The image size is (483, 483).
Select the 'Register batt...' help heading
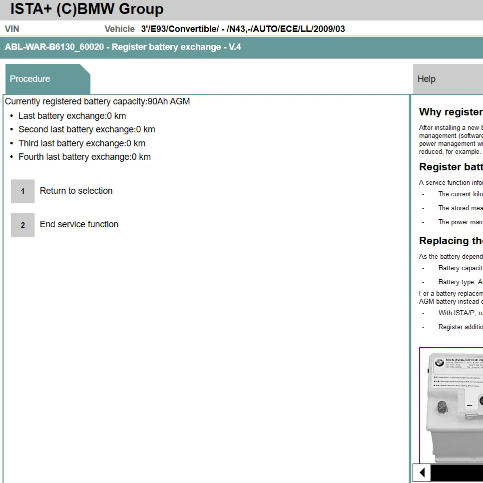tap(451, 167)
